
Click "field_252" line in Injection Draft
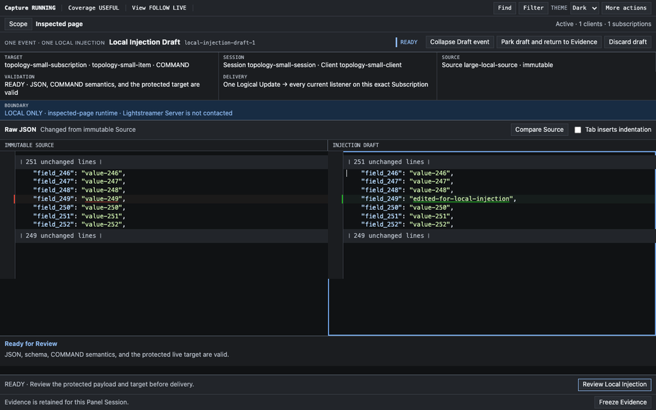click(407, 225)
